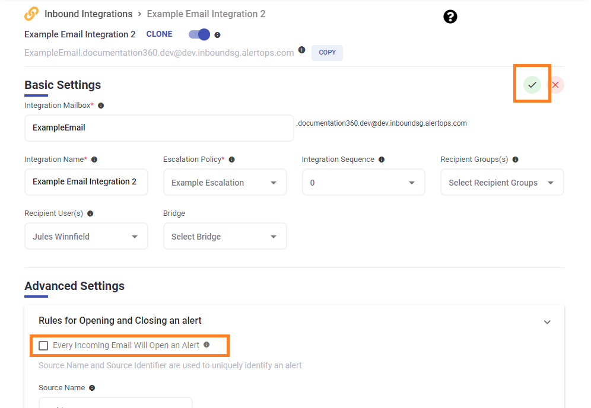Expand the Select Recipient Groups dropdown
The height and width of the screenshot is (408, 591).
[x=501, y=183]
